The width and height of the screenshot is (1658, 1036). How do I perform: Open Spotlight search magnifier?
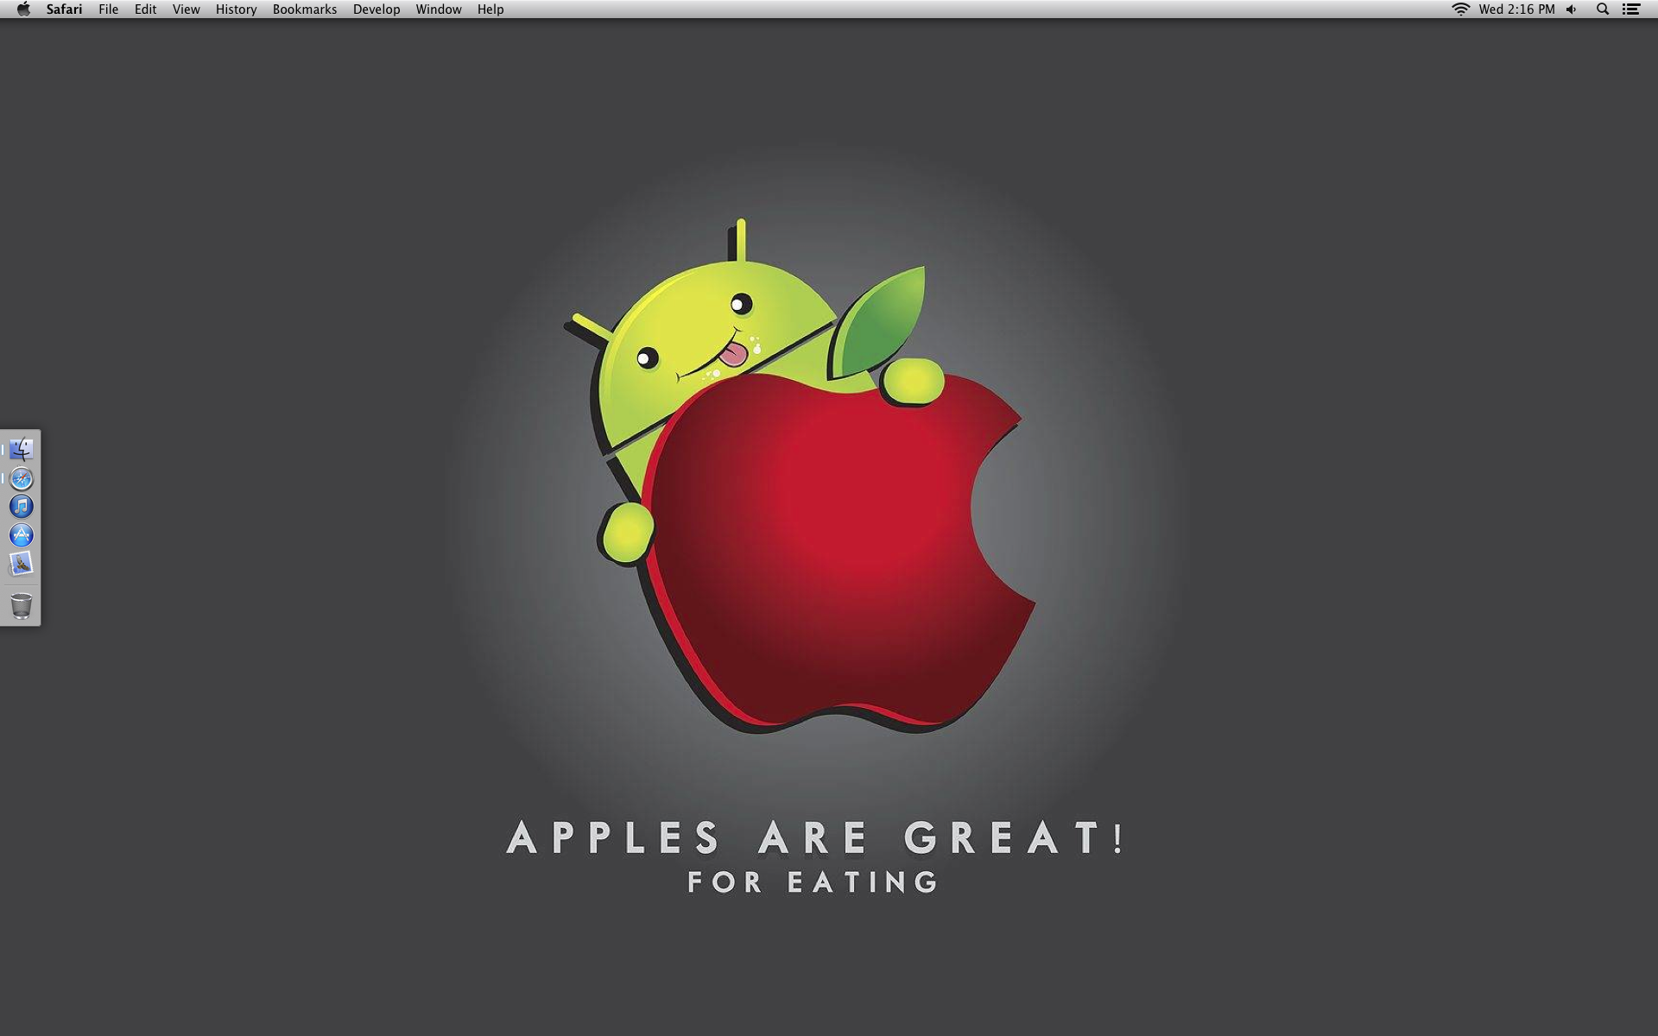1603,9
